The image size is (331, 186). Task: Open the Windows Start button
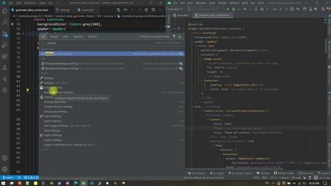[x=3, y=183]
